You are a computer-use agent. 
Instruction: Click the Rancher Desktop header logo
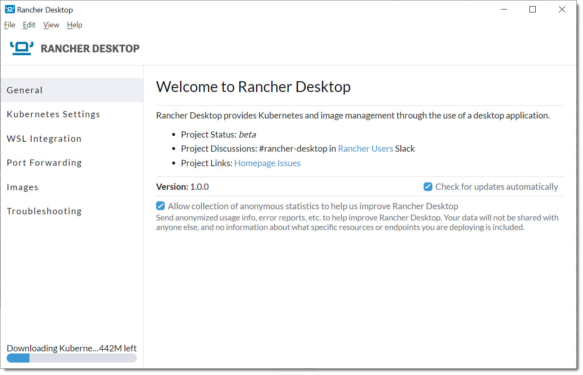pos(22,48)
